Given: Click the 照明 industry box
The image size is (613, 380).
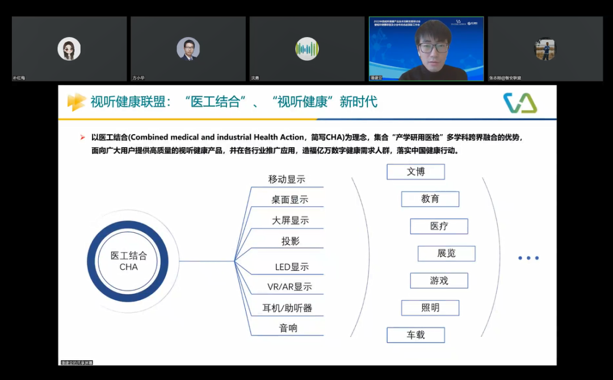Looking at the screenshot, I should 430,308.
